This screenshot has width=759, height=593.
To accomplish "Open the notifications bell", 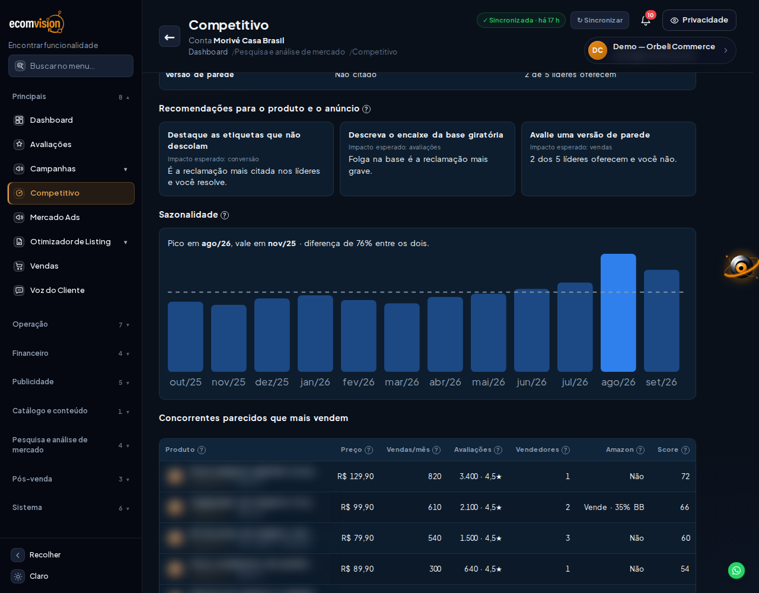I will (646, 21).
